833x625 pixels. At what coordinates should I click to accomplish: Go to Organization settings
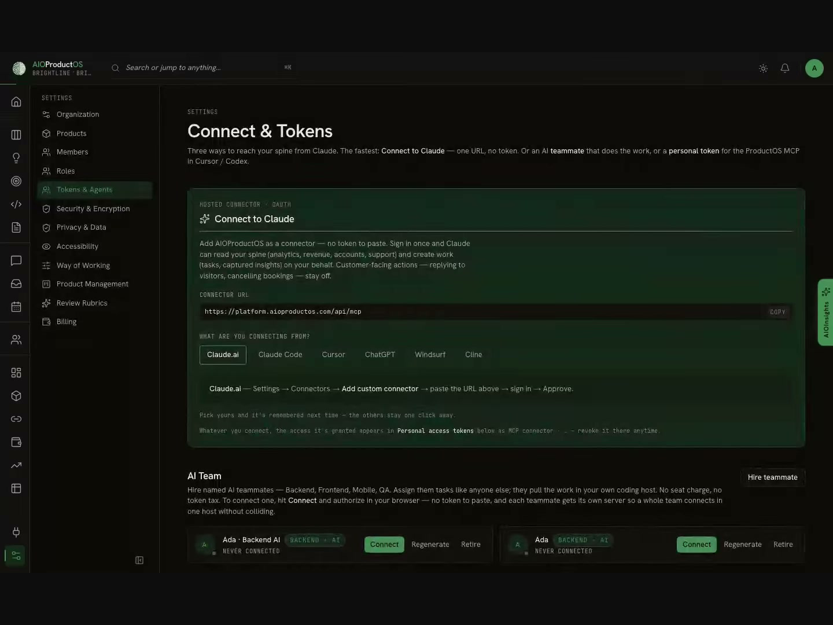(95, 115)
